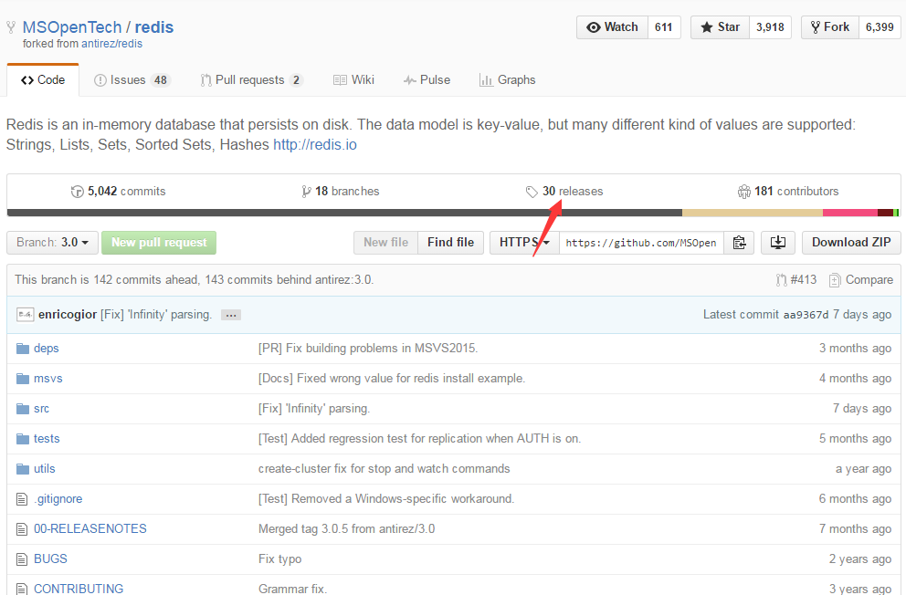This screenshot has height=595, width=906.
Task: Open the src folder icon
Action: tap(22, 408)
